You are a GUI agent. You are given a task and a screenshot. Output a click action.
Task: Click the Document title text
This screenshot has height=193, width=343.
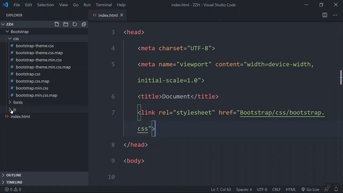tap(176, 96)
